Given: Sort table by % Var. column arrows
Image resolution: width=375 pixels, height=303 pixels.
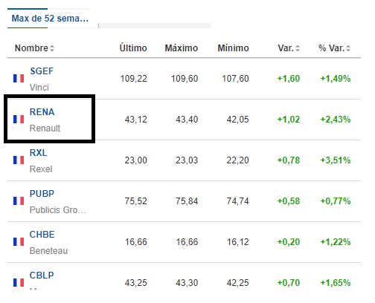Looking at the screenshot, I should coord(348,48).
